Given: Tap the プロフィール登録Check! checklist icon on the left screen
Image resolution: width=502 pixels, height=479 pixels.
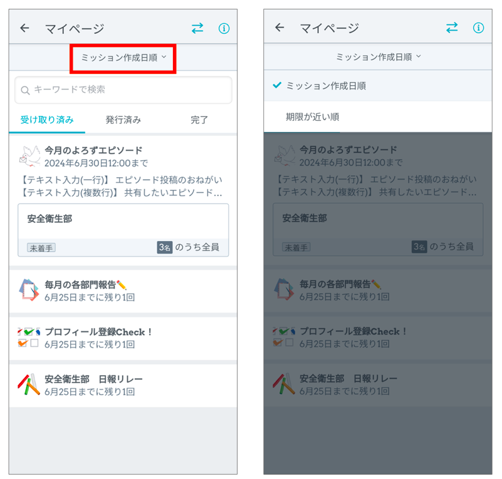Looking at the screenshot, I should point(29,337).
